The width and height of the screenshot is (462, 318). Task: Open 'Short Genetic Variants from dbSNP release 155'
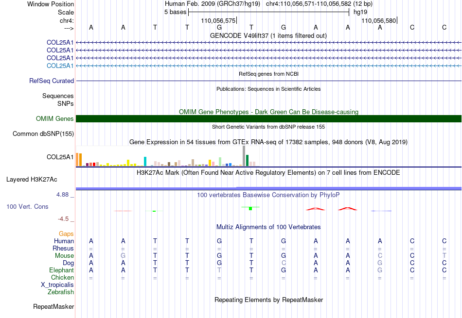(x=268, y=127)
